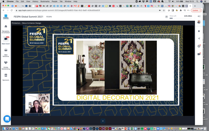Open a new browser tab
209x131 pixels.
tap(195, 6)
